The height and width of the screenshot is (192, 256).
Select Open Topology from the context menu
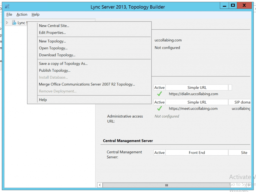(53, 48)
